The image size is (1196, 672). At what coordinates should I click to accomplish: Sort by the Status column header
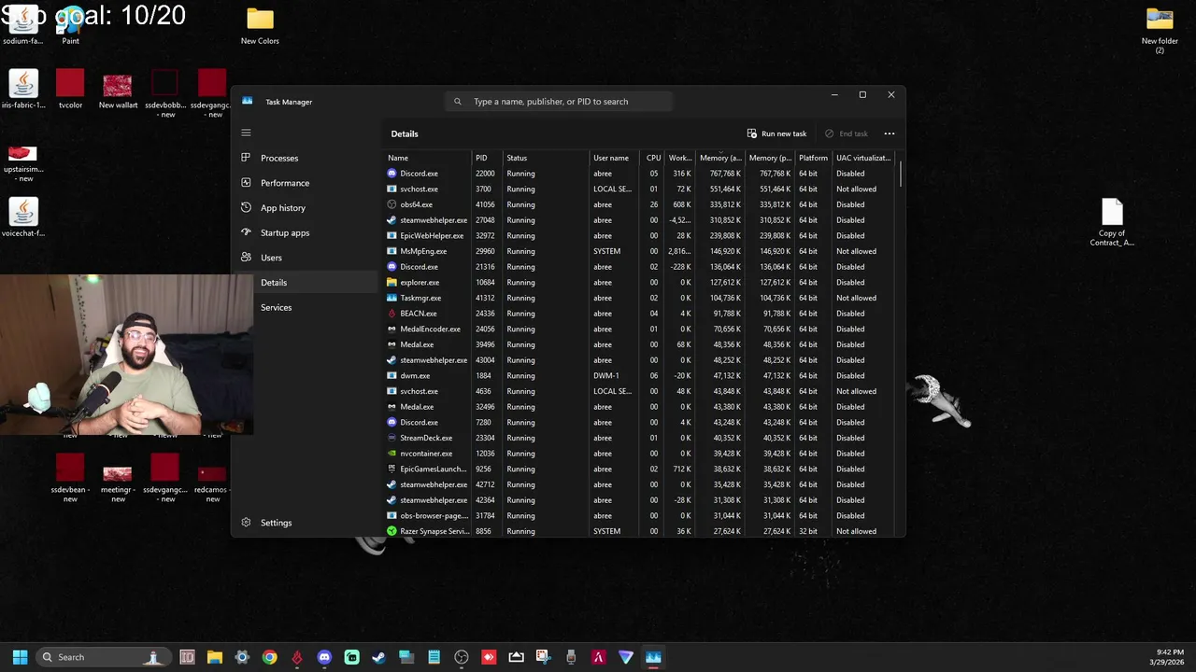[x=546, y=158]
